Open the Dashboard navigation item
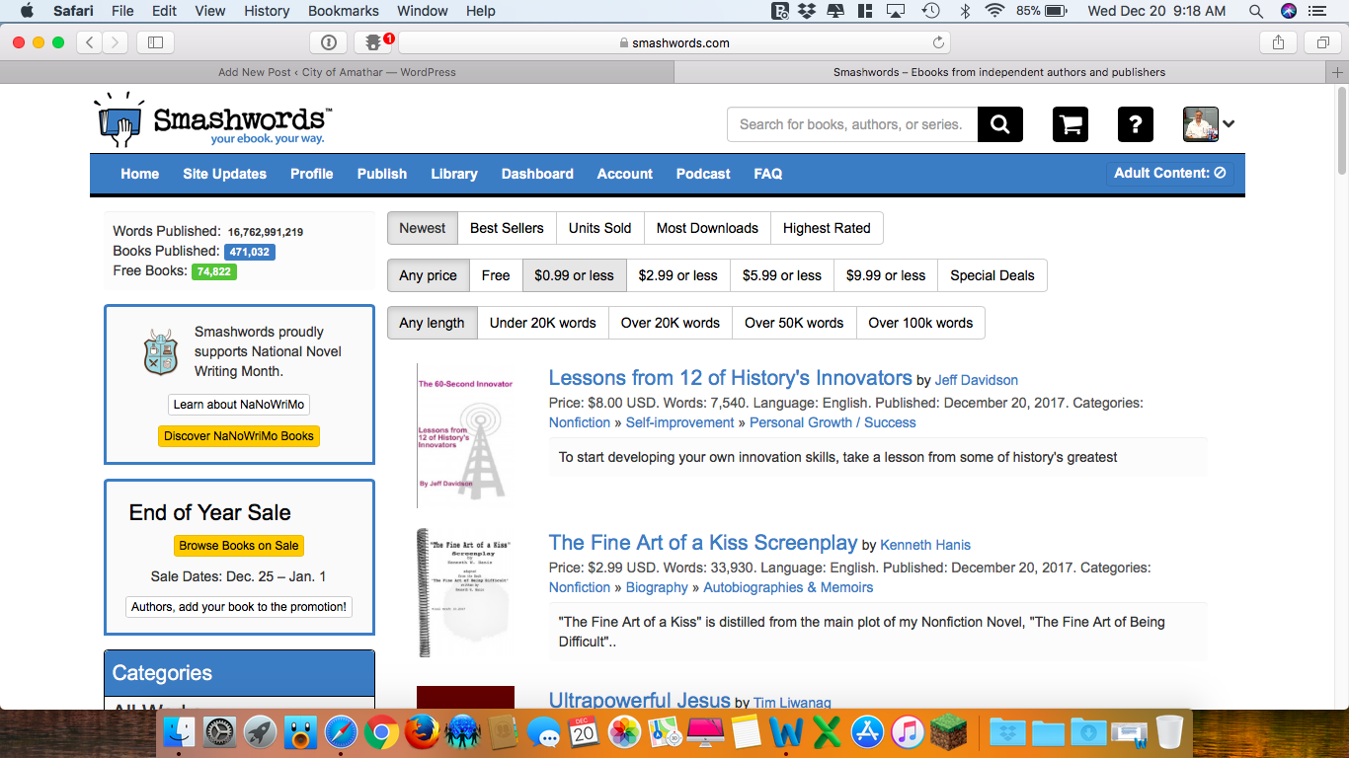 [x=537, y=174]
